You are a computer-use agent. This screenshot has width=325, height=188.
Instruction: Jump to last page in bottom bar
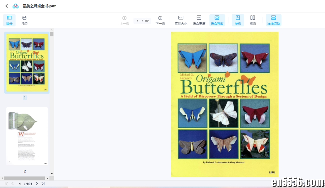pos(43,183)
